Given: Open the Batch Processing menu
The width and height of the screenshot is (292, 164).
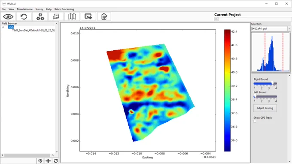Looking at the screenshot, I should tap(64, 9).
